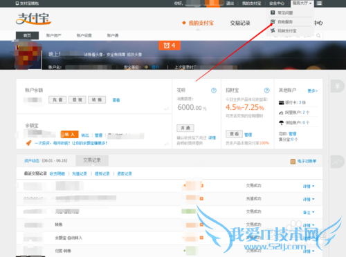This screenshot has width=346, height=257.
Task: Expand the 服务大厅 dropdown
Action: pyautogui.click(x=302, y=3)
